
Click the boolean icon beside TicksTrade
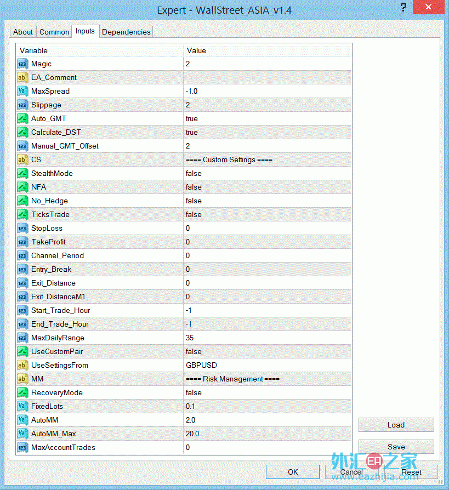(22, 215)
